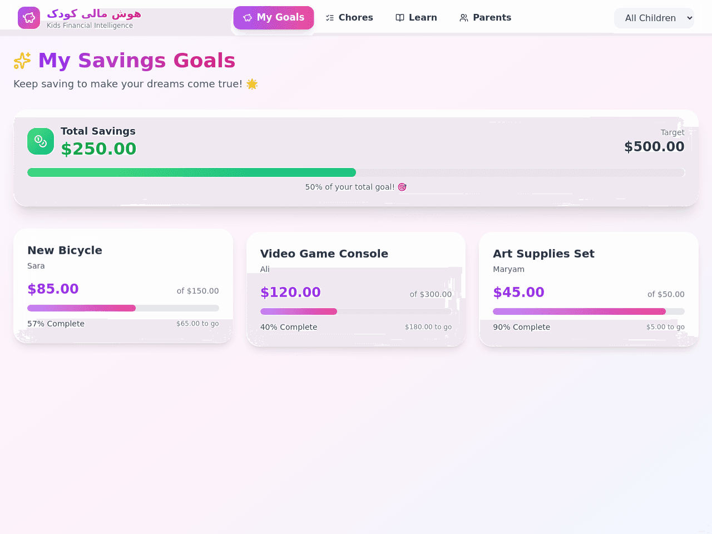
Task: Click the child name Ali
Action: point(265,269)
